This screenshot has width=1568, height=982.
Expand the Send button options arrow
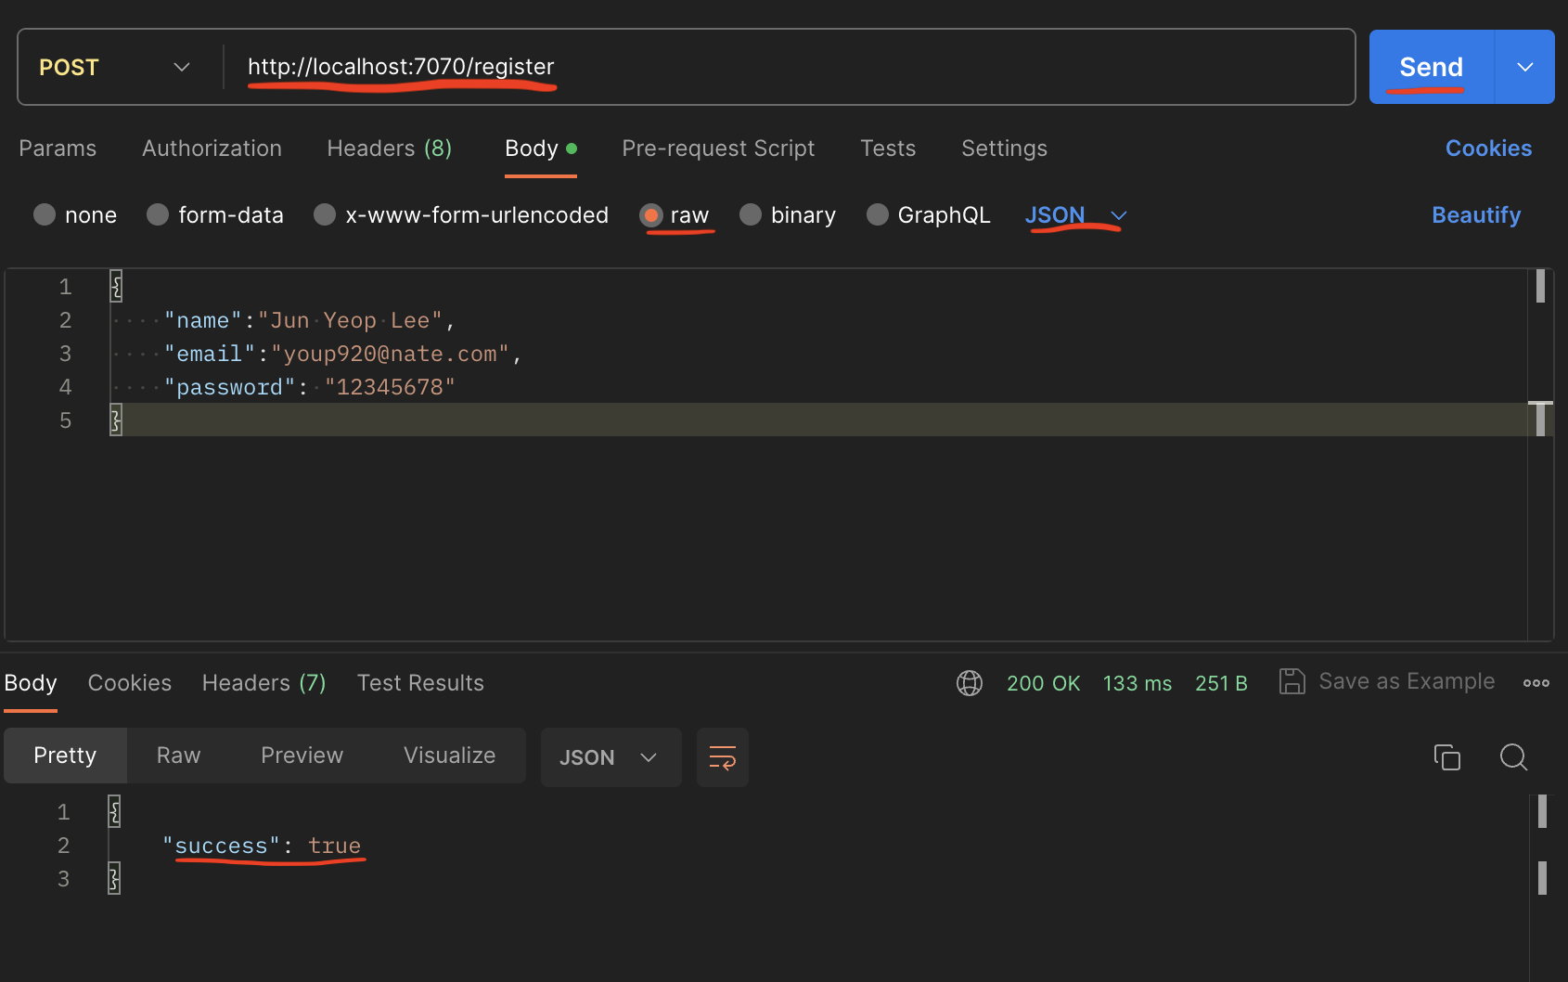1524,66
